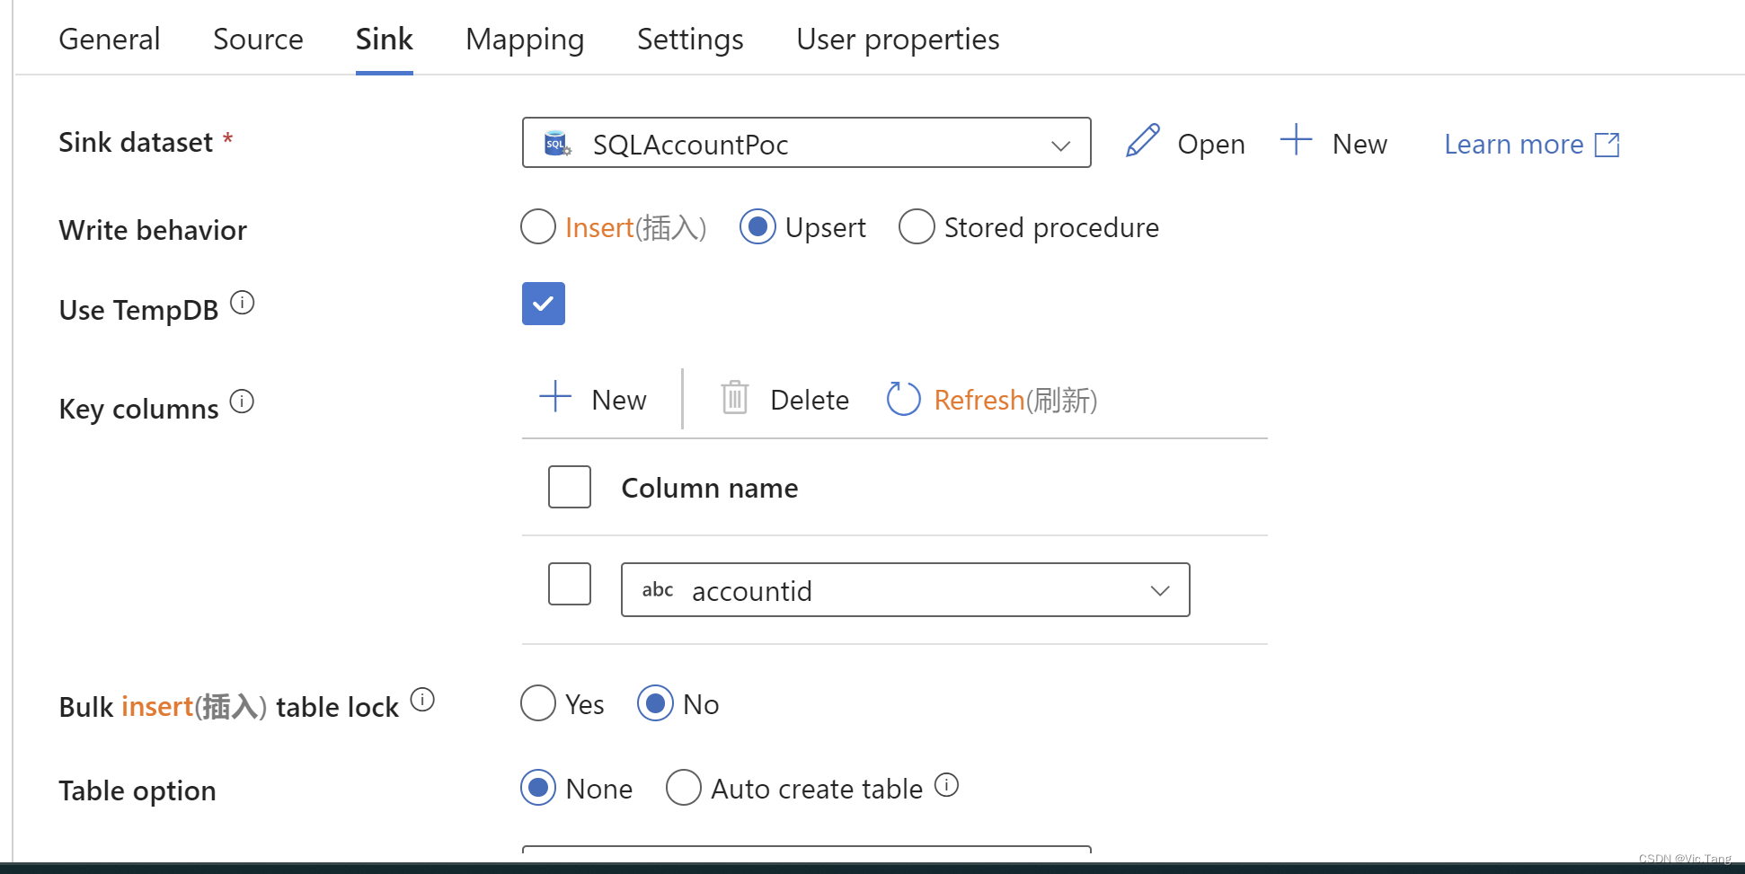The height and width of the screenshot is (874, 1745).
Task: Click the info icon beside Bulk insert table lock
Action: [422, 699]
